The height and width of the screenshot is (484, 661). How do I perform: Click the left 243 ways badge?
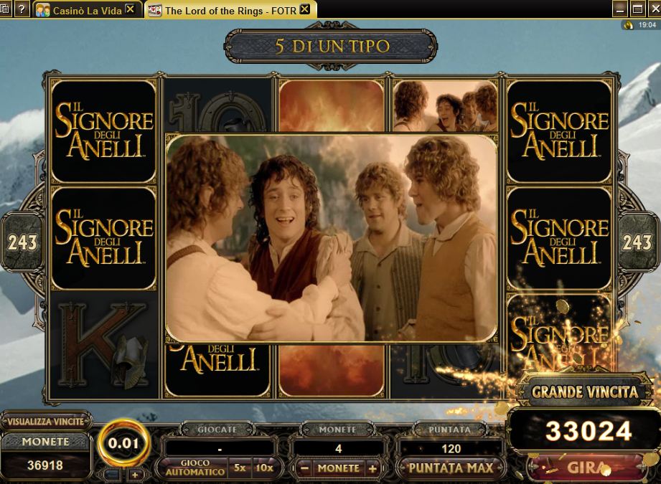(22, 242)
